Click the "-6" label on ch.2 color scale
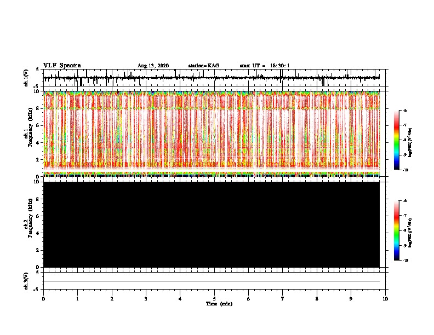 click(x=404, y=201)
